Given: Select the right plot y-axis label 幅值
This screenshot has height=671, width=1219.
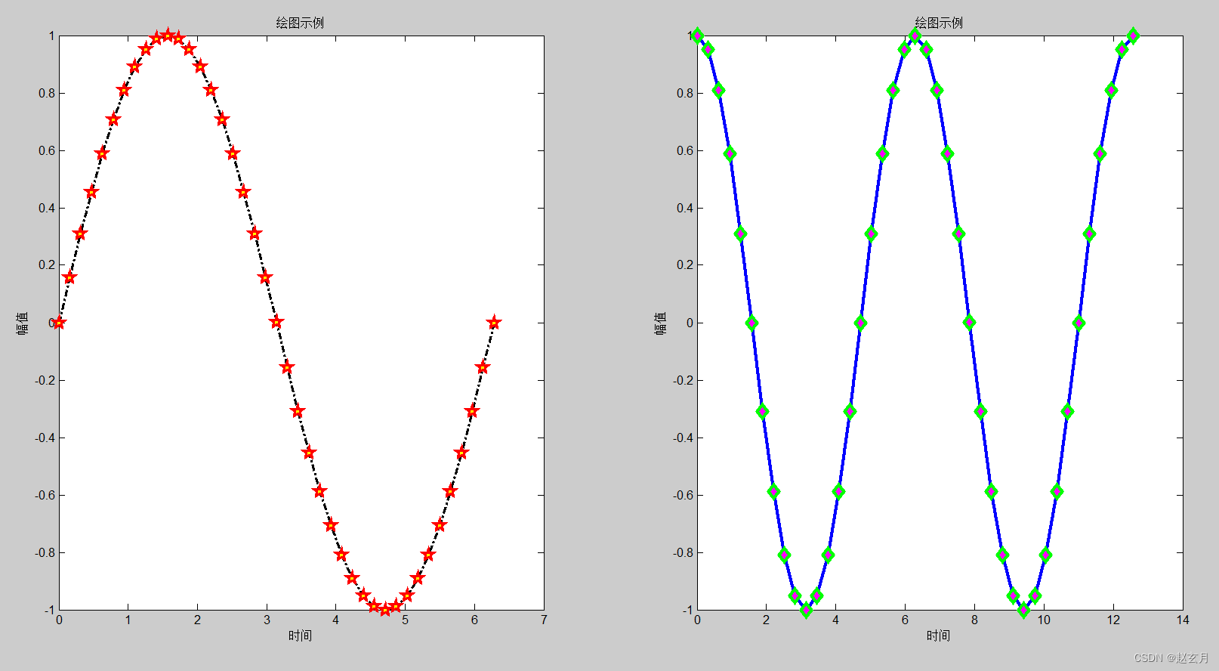Looking at the screenshot, I should (x=661, y=323).
